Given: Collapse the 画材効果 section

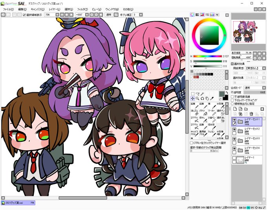Looking at the screenshot, I should (232, 64).
